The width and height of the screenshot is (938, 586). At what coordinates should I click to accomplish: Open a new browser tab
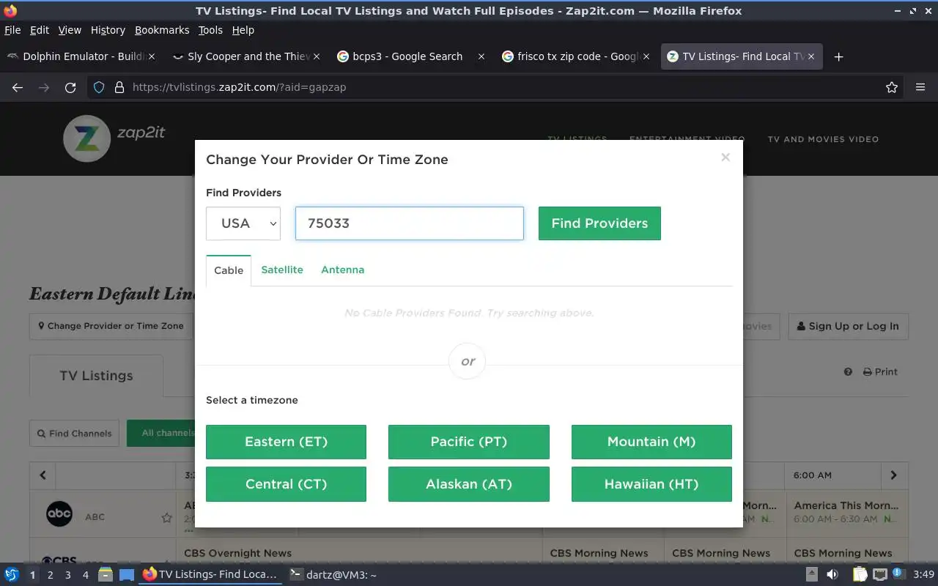839,56
